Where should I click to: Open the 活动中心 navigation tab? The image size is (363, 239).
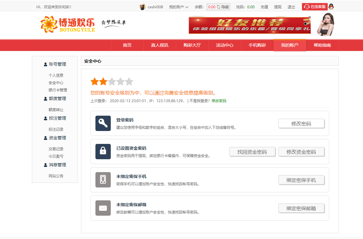(x=224, y=45)
